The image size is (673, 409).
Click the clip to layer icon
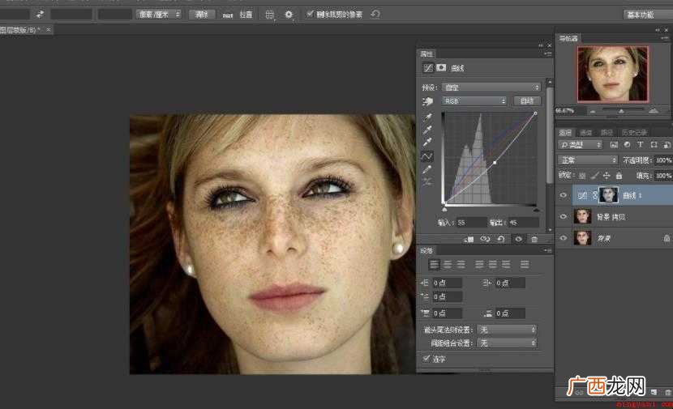469,239
